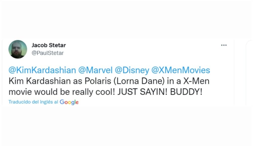Select the display name Jacob Stetar

[49, 45]
